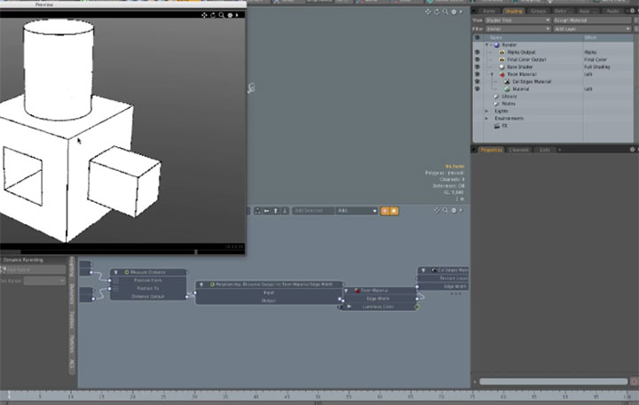Switch to the Groups tab
Screen dimensions: 639x405
(x=539, y=12)
